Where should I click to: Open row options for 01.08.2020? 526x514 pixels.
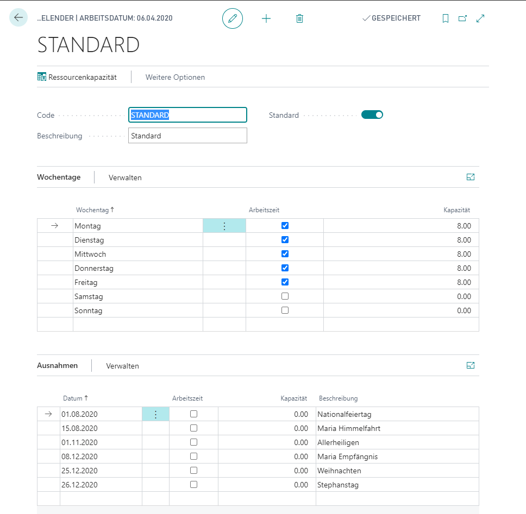click(155, 415)
